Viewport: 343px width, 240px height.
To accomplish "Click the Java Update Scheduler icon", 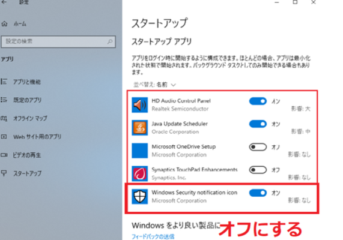I will pos(139,128).
